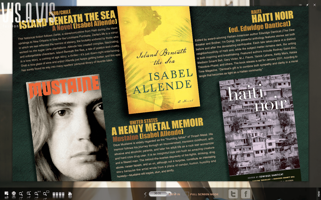Toggle the muted sound speaker icon
The width and height of the screenshot is (321, 200).
(307, 5)
